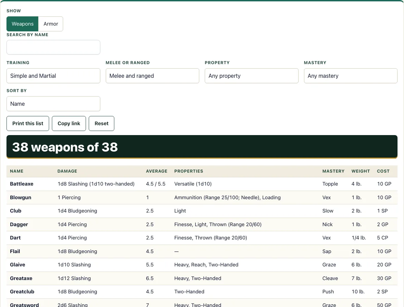Select the Blowgun name cell
The height and width of the screenshot is (307, 404).
coord(20,198)
